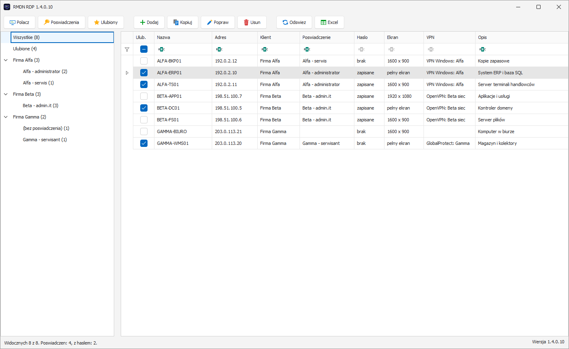This screenshot has width=569, height=349.
Task: Uncheck the favorite box for ALFA-ERP01
Action: click(x=144, y=73)
